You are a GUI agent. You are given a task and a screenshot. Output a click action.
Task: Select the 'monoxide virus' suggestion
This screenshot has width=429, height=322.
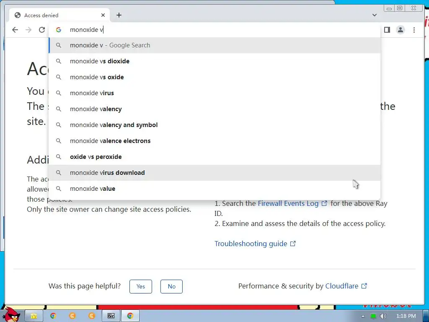point(214,93)
